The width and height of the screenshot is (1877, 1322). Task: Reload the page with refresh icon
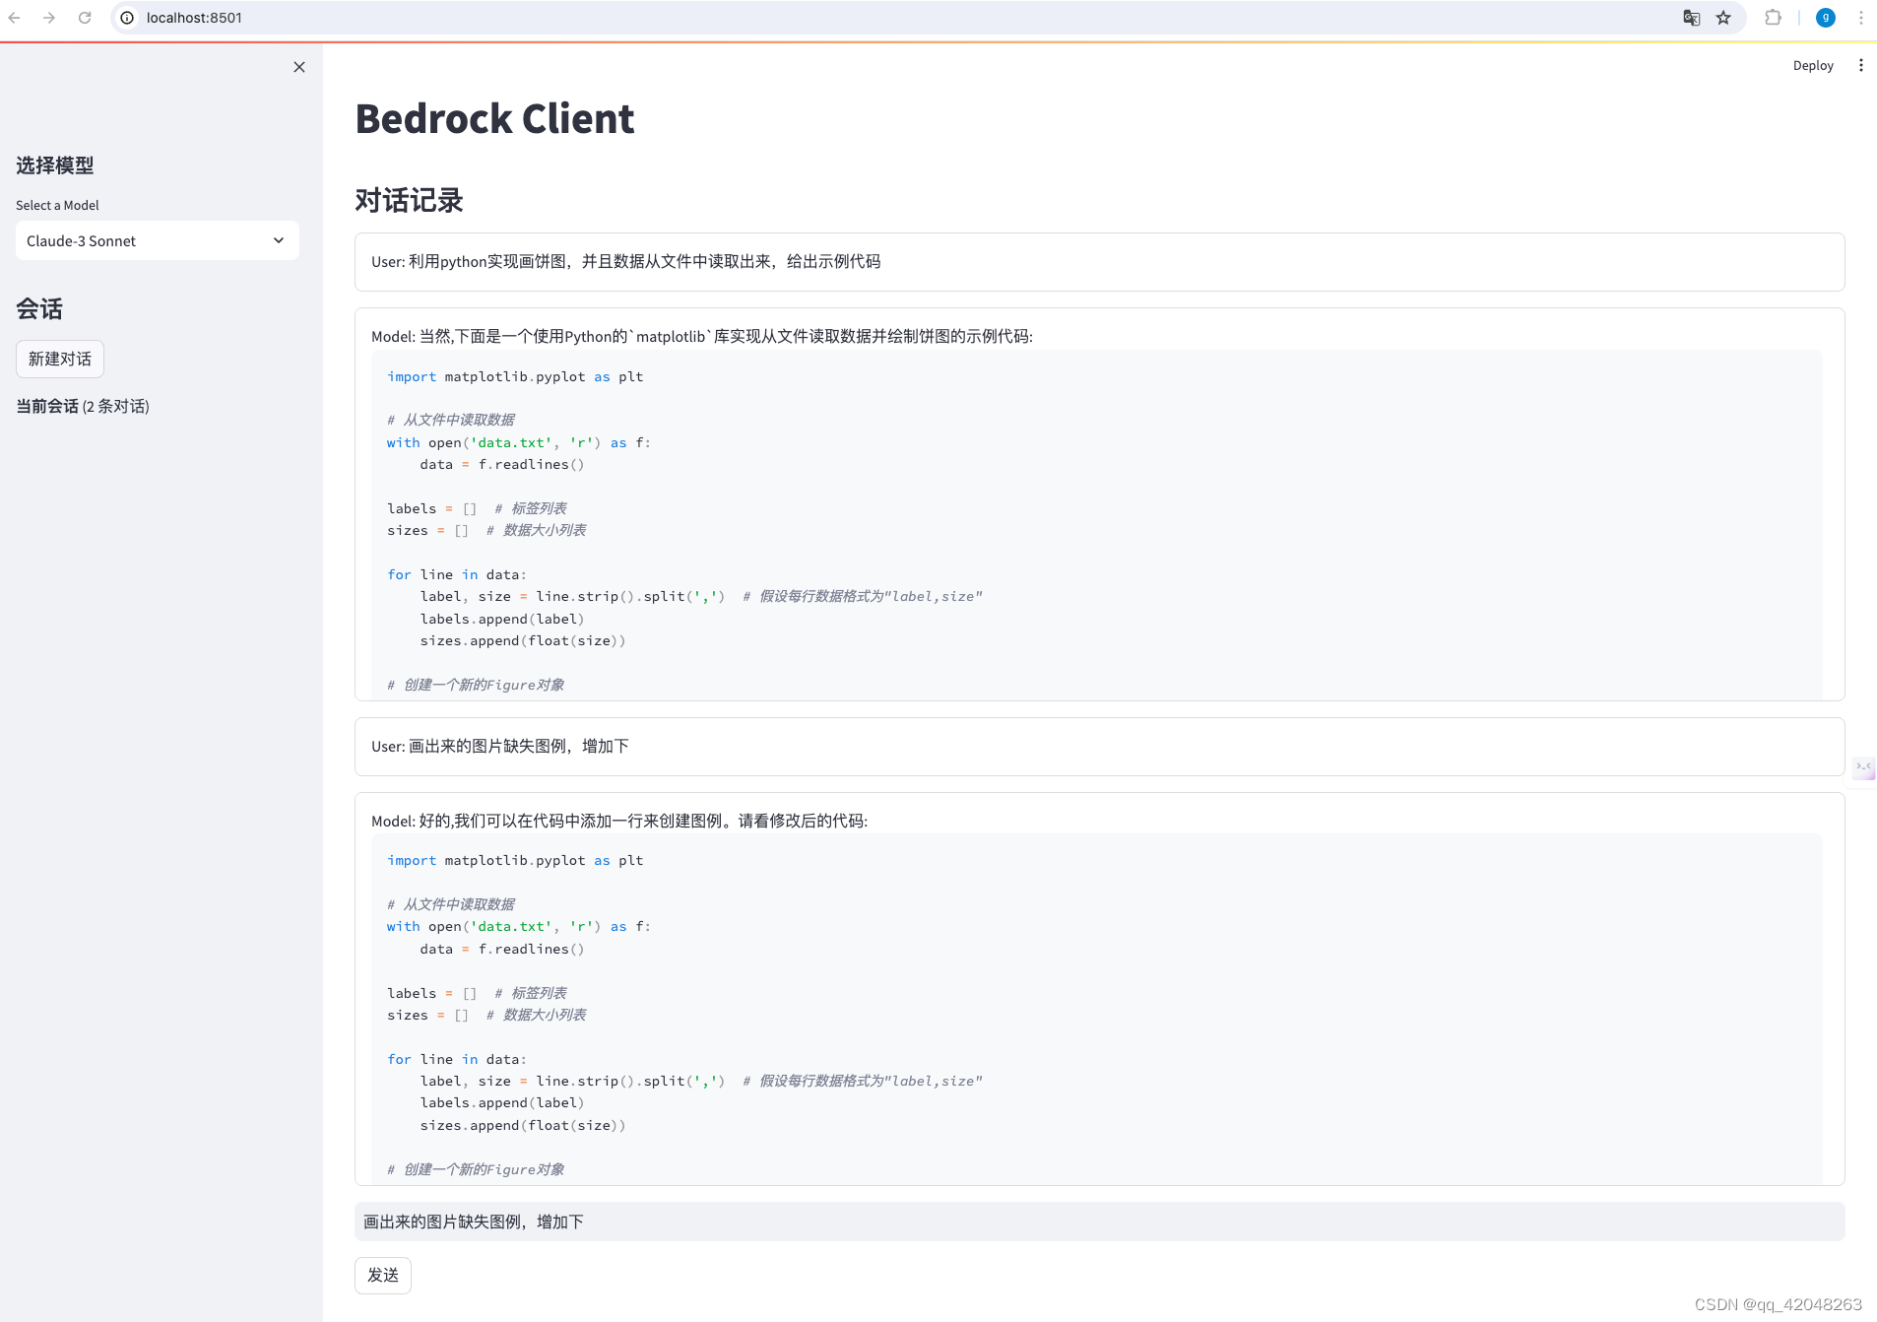[x=85, y=18]
